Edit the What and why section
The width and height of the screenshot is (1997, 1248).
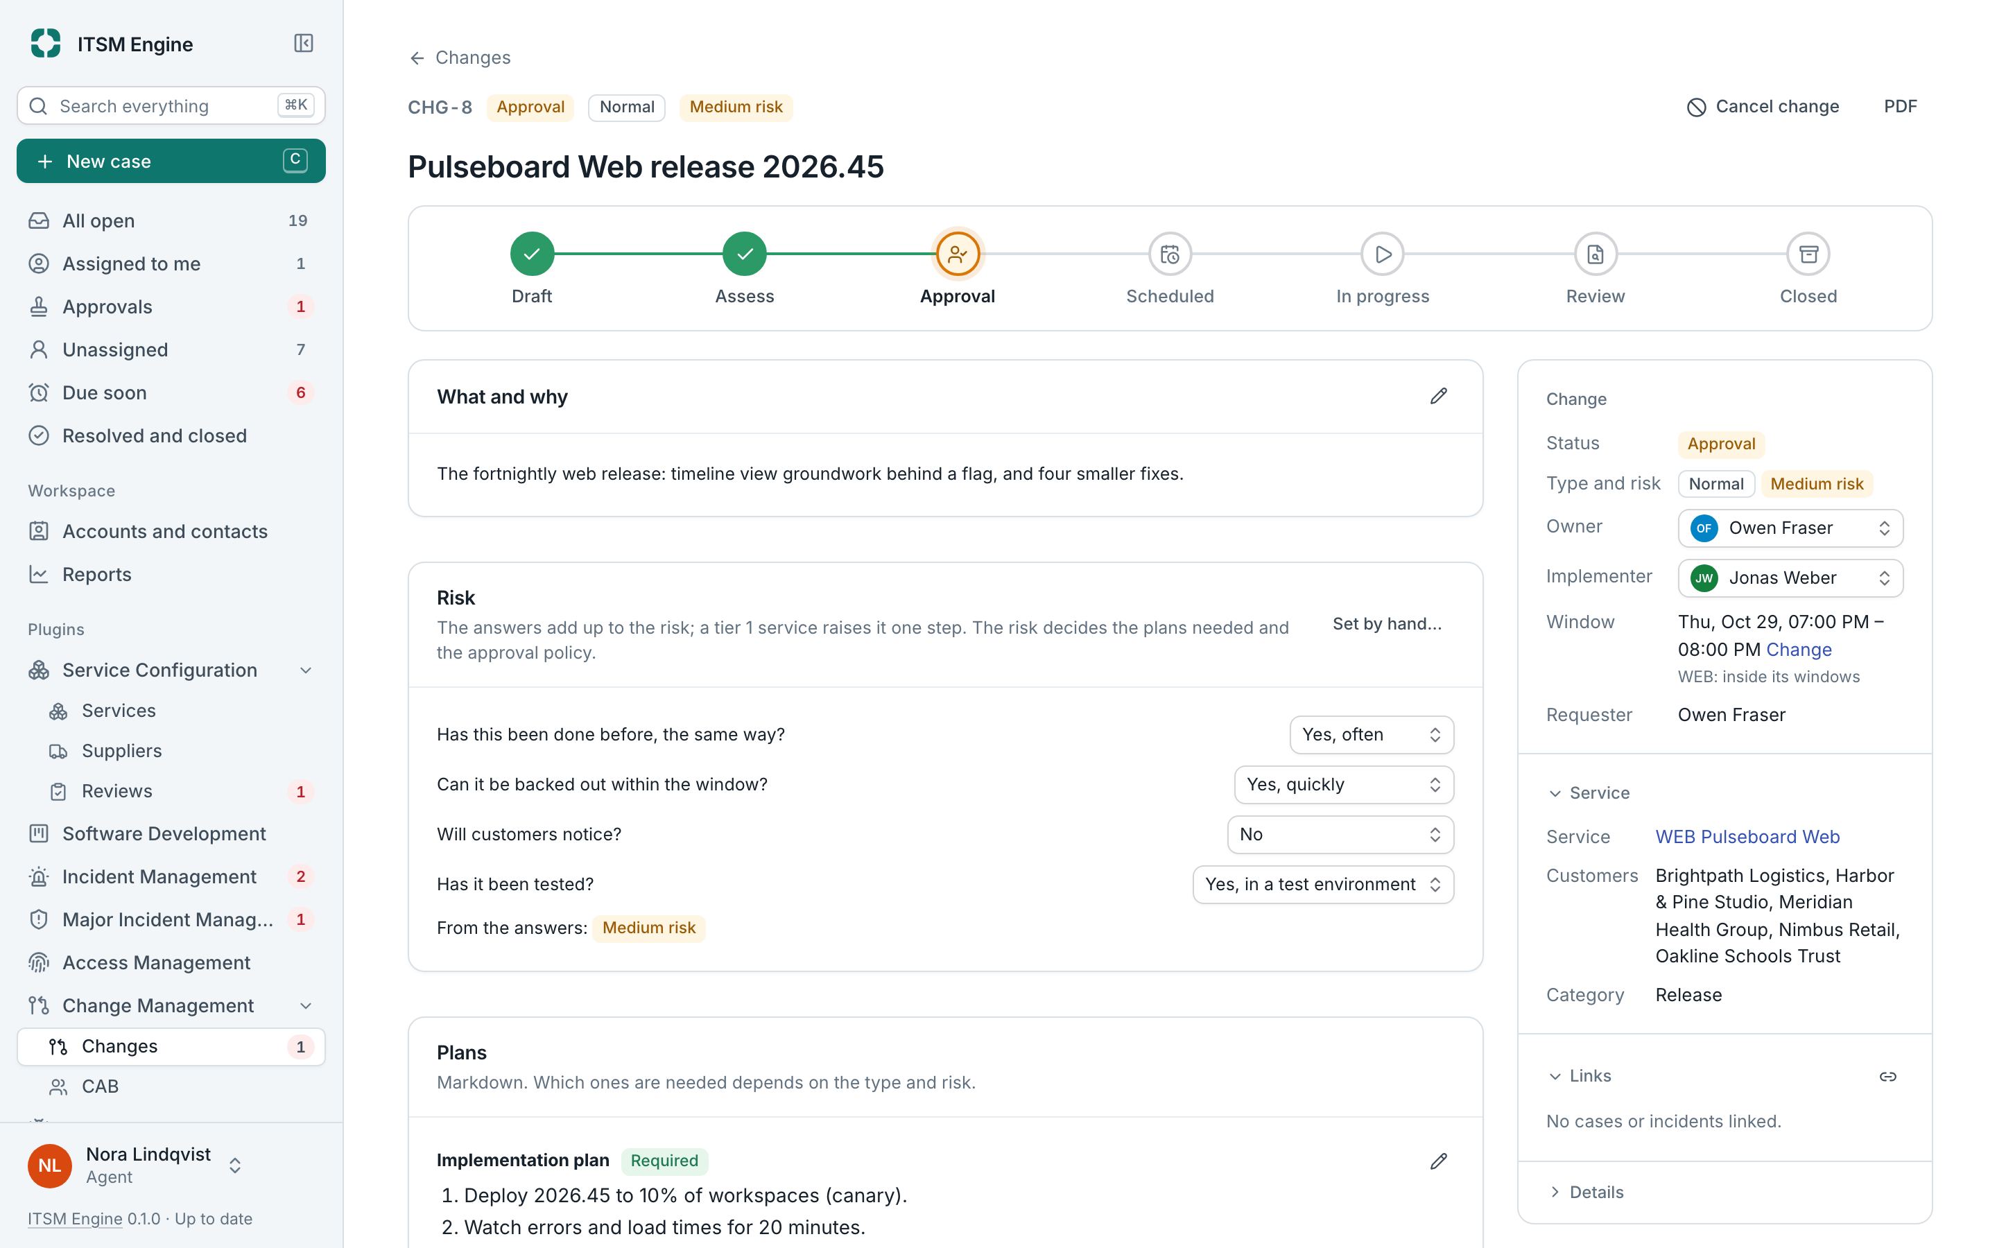(1438, 396)
